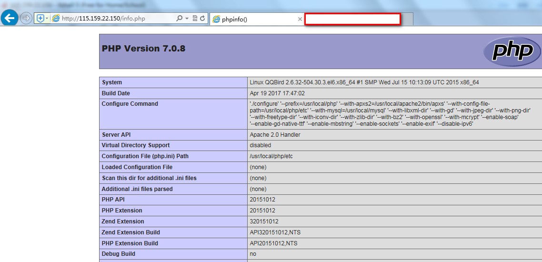The image size is (542, 262).
Task: Click the PHP logo in the header
Action: (512, 51)
